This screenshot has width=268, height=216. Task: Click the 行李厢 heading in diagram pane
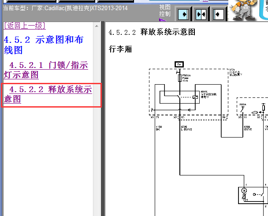pyautogui.click(x=120, y=49)
